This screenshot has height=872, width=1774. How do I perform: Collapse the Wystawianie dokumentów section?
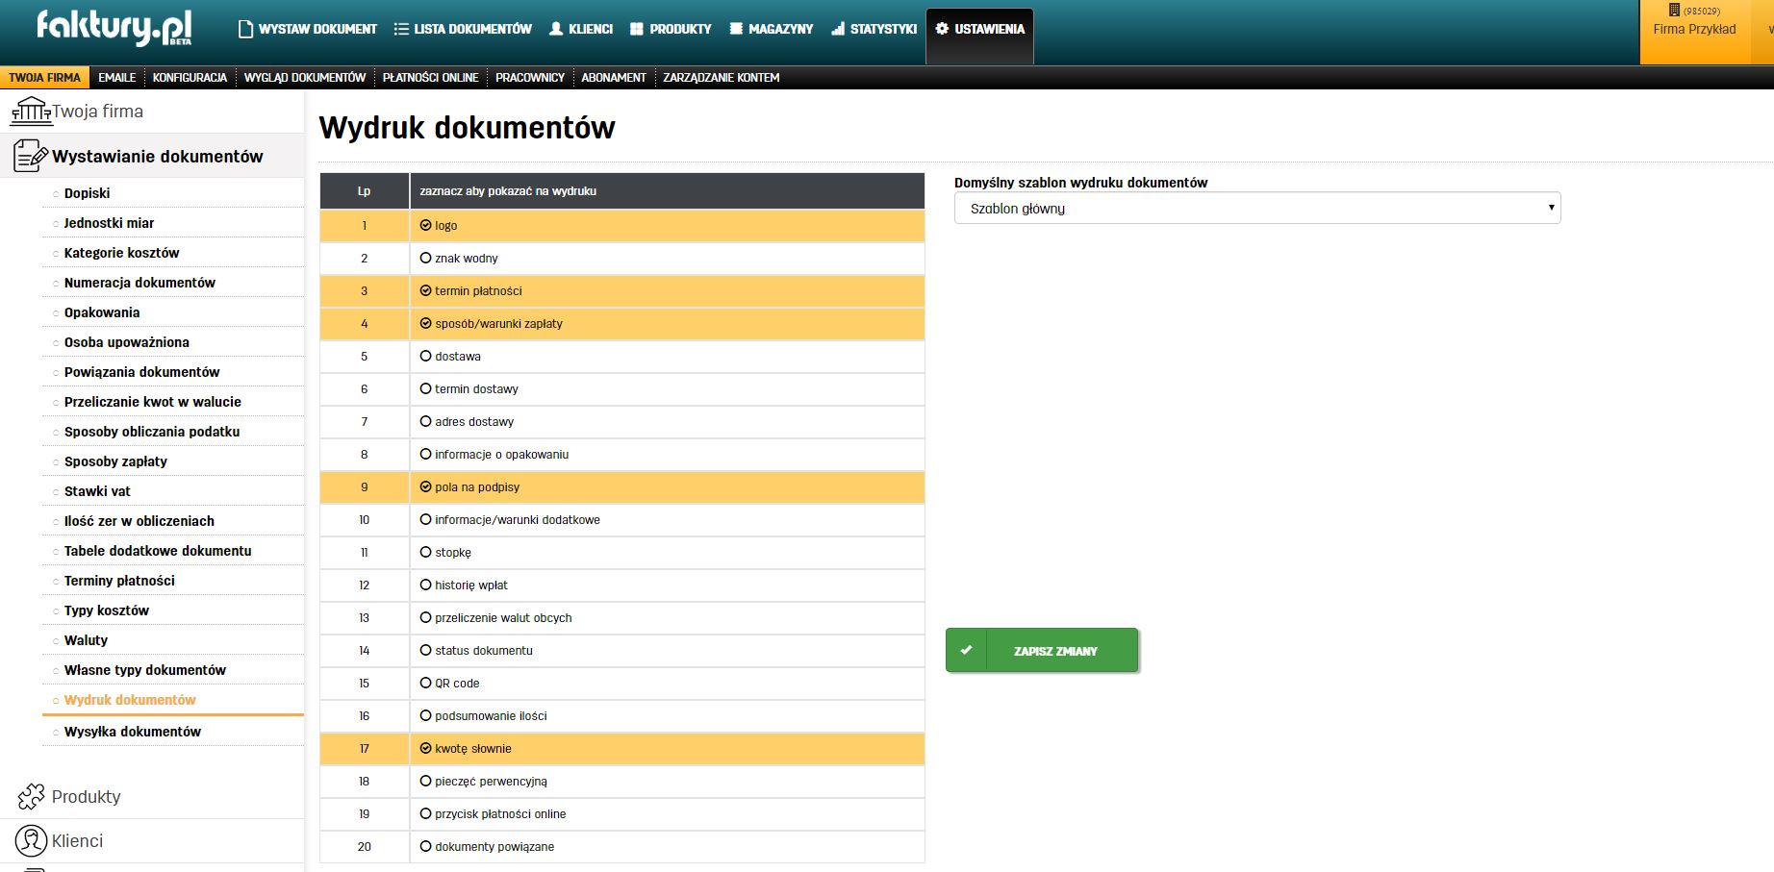click(157, 157)
